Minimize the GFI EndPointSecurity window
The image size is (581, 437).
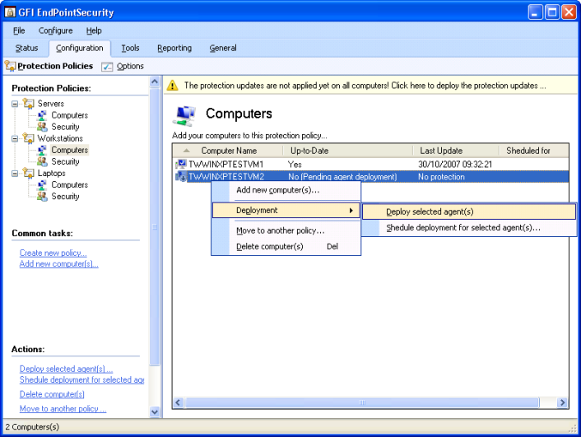(535, 12)
